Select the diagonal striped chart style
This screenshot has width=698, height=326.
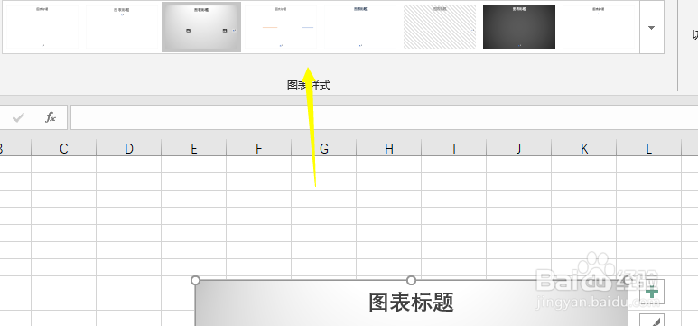point(440,27)
